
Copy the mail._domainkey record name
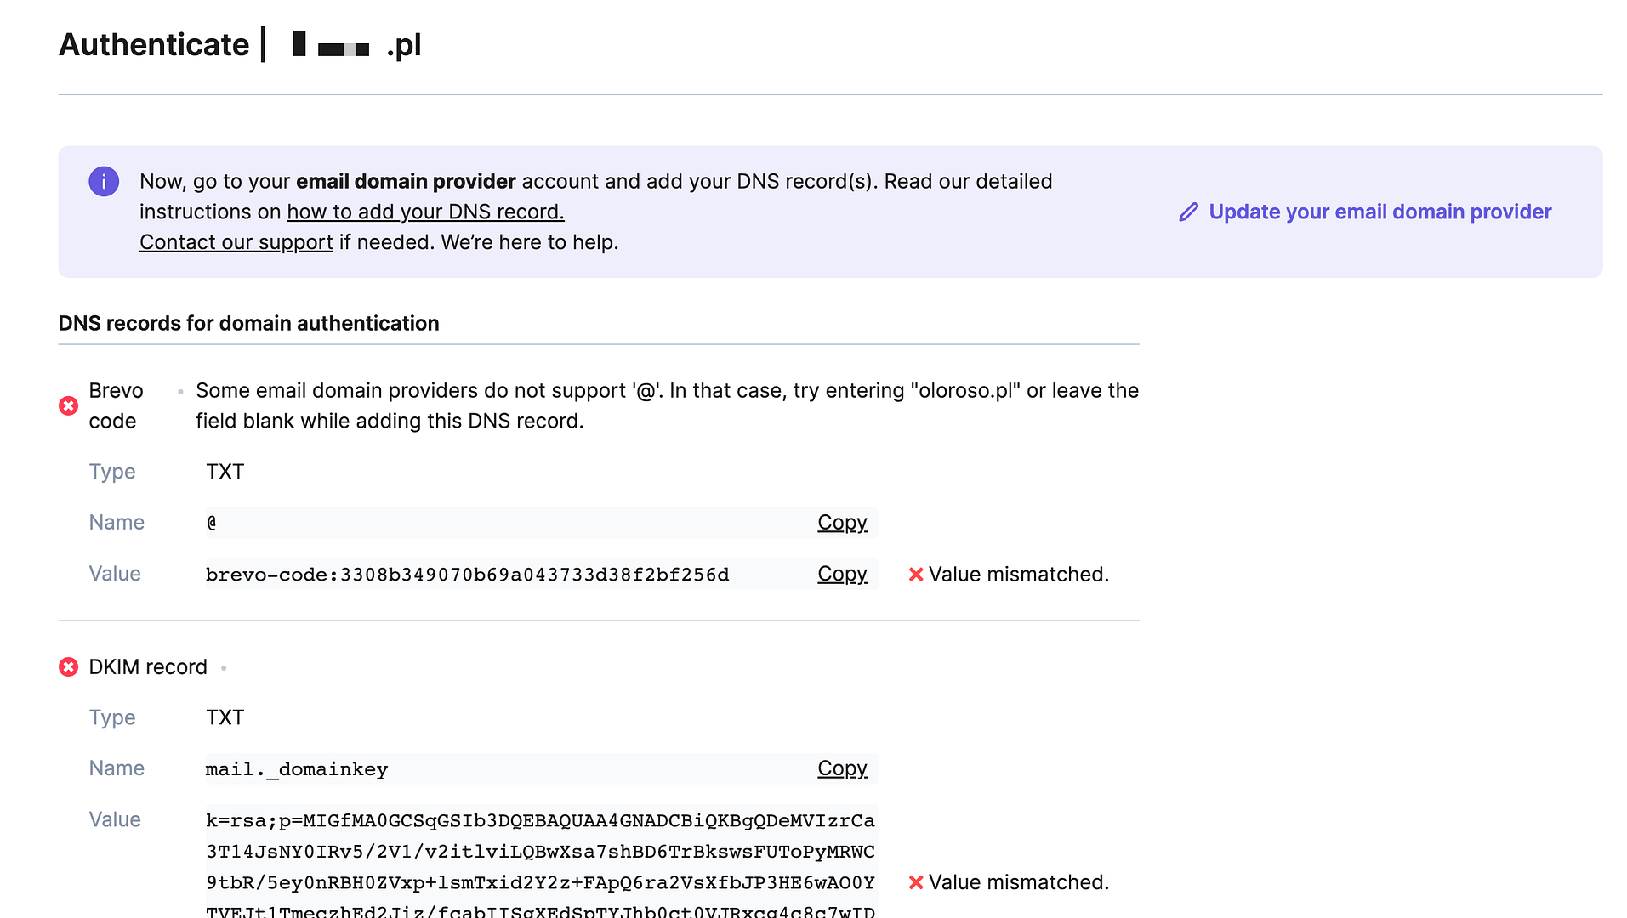pyautogui.click(x=842, y=768)
